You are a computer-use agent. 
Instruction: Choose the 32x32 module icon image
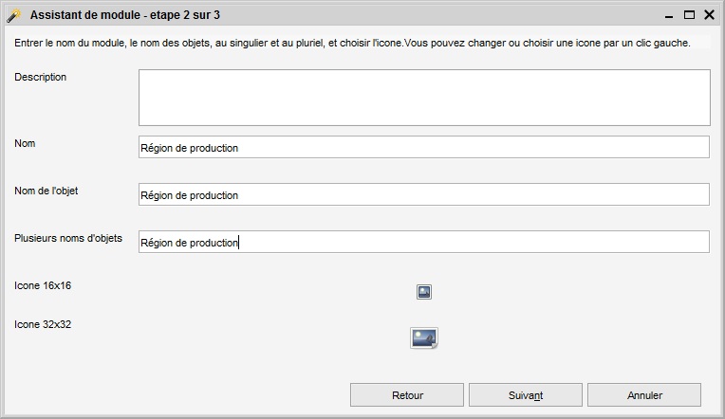(424, 338)
